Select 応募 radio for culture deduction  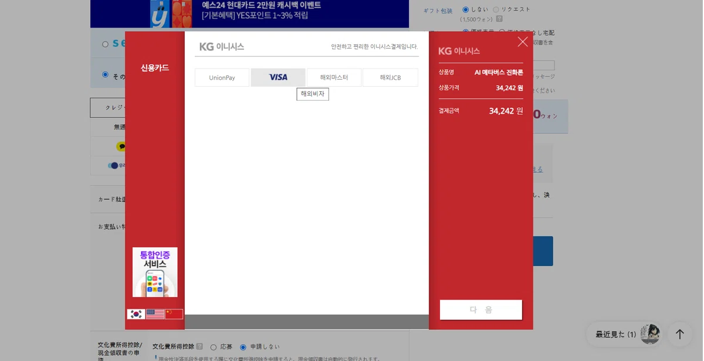pyautogui.click(x=214, y=347)
